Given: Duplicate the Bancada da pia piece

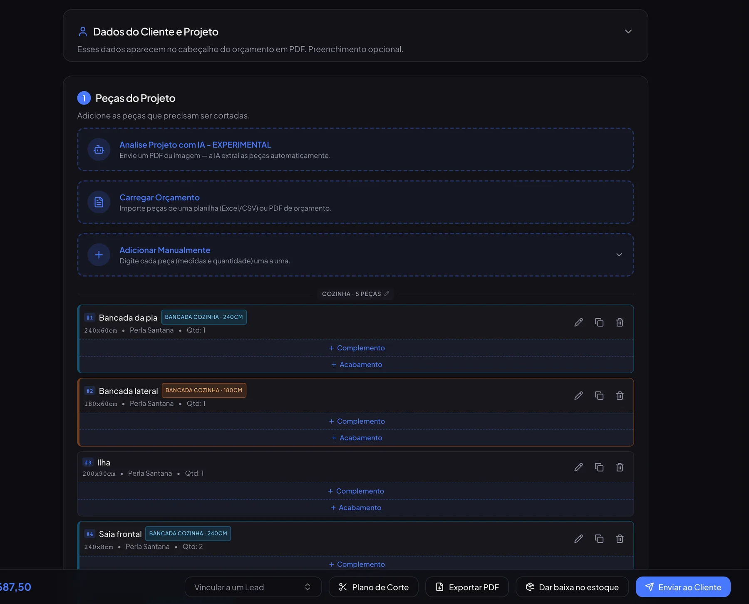Looking at the screenshot, I should point(599,322).
